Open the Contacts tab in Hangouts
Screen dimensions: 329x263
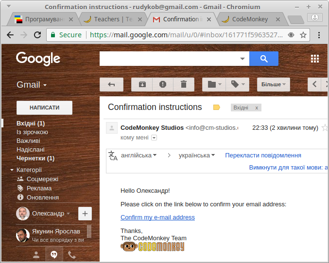36,255
